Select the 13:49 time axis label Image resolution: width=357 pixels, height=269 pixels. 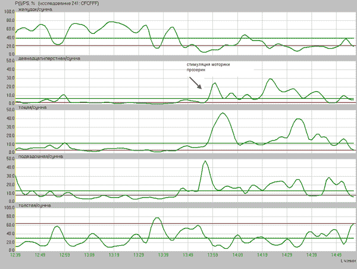click(188, 255)
